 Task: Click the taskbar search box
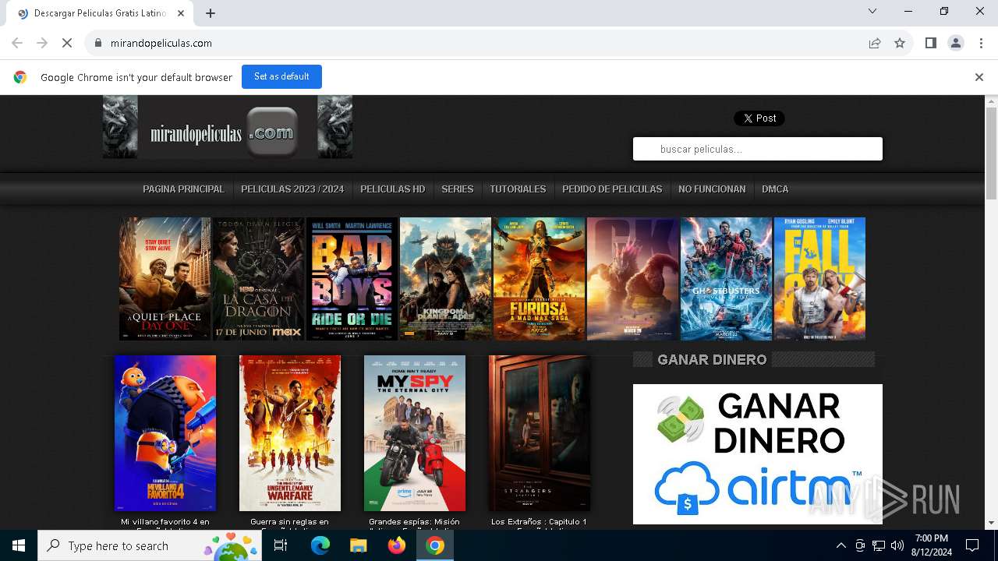click(x=150, y=545)
